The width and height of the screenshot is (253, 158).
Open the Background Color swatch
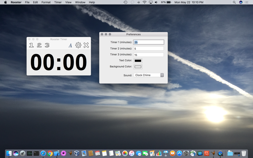pyautogui.click(x=138, y=67)
